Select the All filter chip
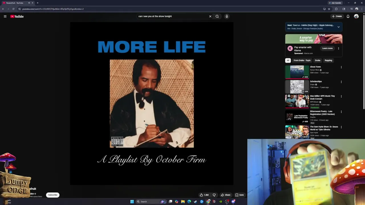Image resolution: width=365 pixels, height=205 pixels. tap(288, 60)
